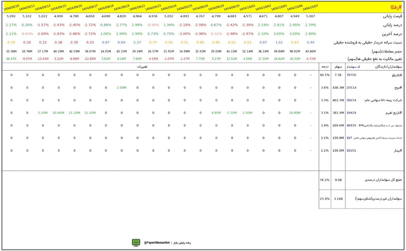Open shareholder code 79750
Screen dimensions: 406x251
pyautogui.click(x=351, y=75)
